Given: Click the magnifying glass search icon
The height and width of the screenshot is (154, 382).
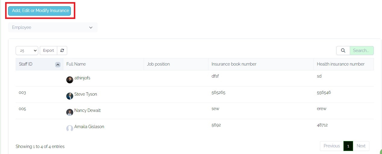Looking at the screenshot, I should click(x=343, y=51).
